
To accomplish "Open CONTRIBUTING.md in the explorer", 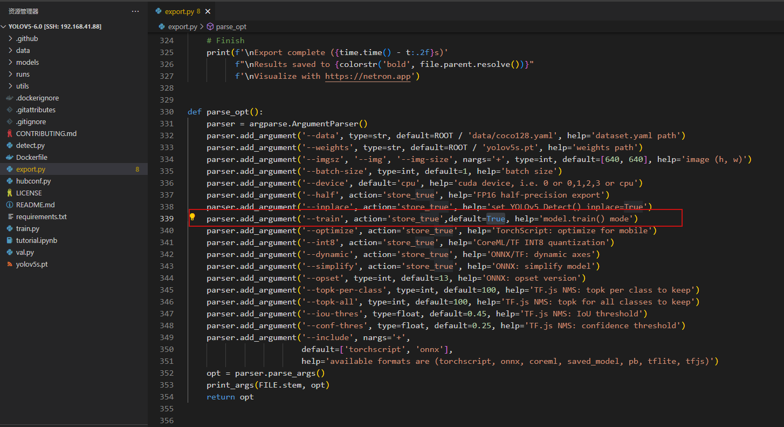I will click(74, 133).
